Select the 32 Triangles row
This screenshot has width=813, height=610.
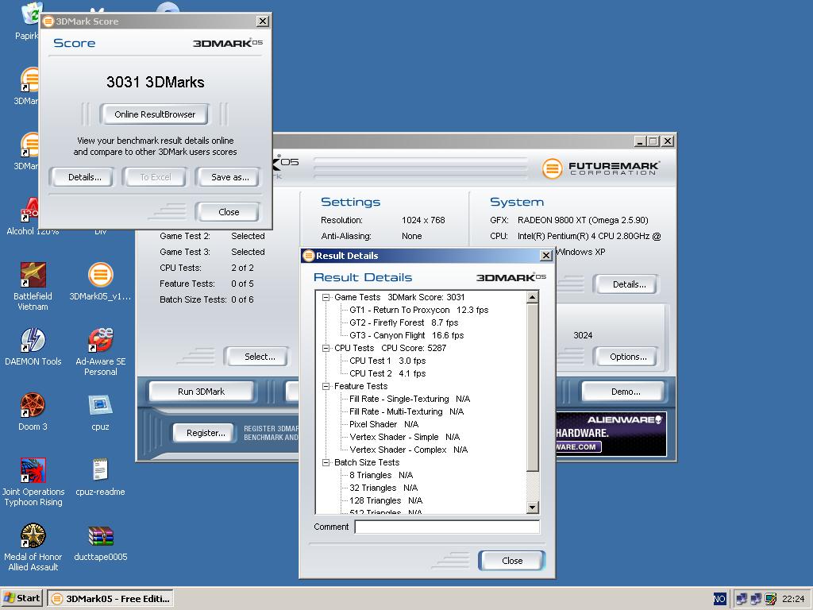[383, 488]
